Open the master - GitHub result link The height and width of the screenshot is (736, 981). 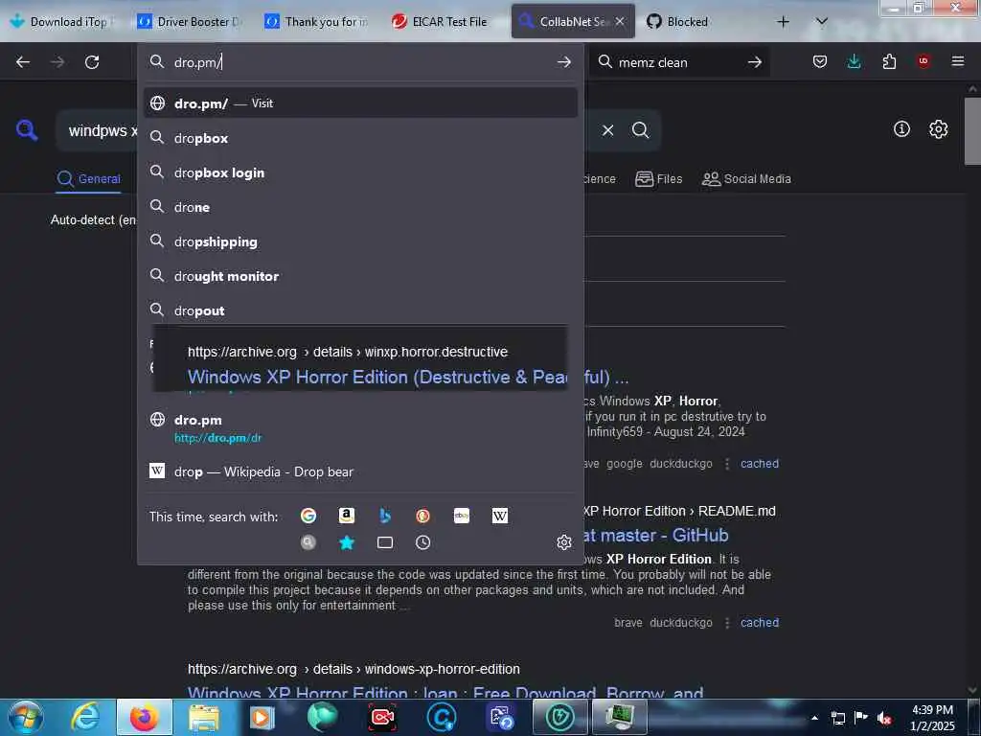point(655,535)
